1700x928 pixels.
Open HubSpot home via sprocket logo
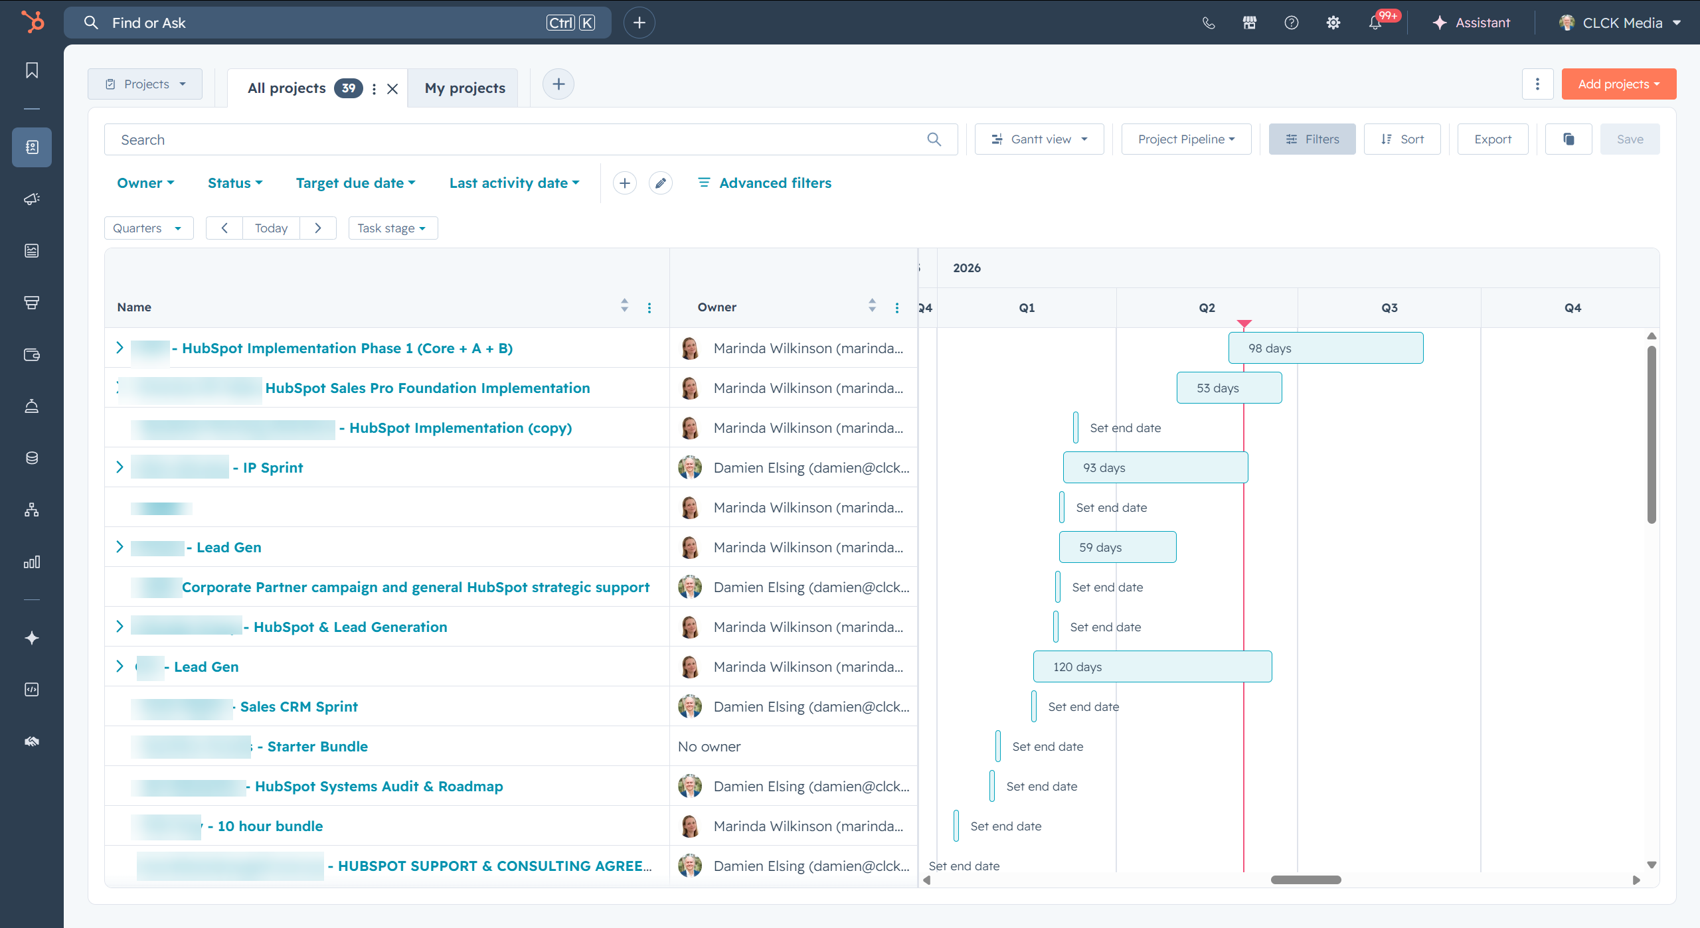coord(32,22)
